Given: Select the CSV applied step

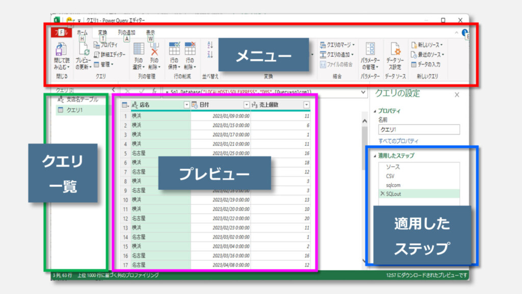Looking at the screenshot, I should 390,176.
